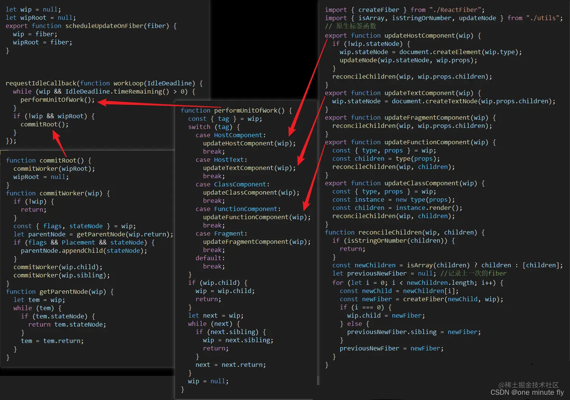Click the 'wip = next.sibling;' line
570x400 pixels.
pos(238,340)
